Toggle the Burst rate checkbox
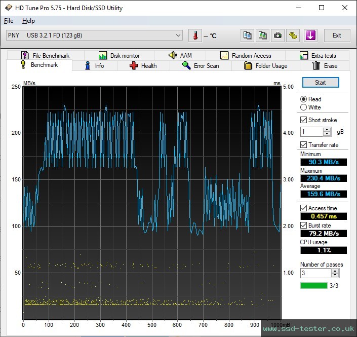The image size is (357, 337). (303, 226)
